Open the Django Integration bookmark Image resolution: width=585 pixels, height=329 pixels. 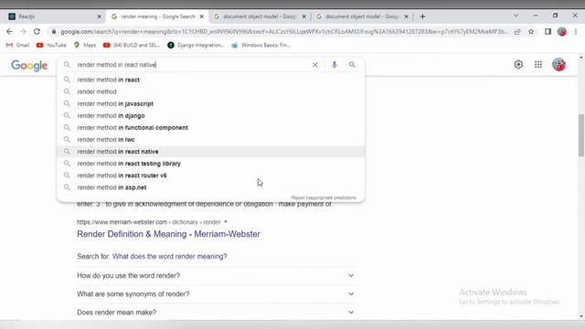tap(196, 45)
